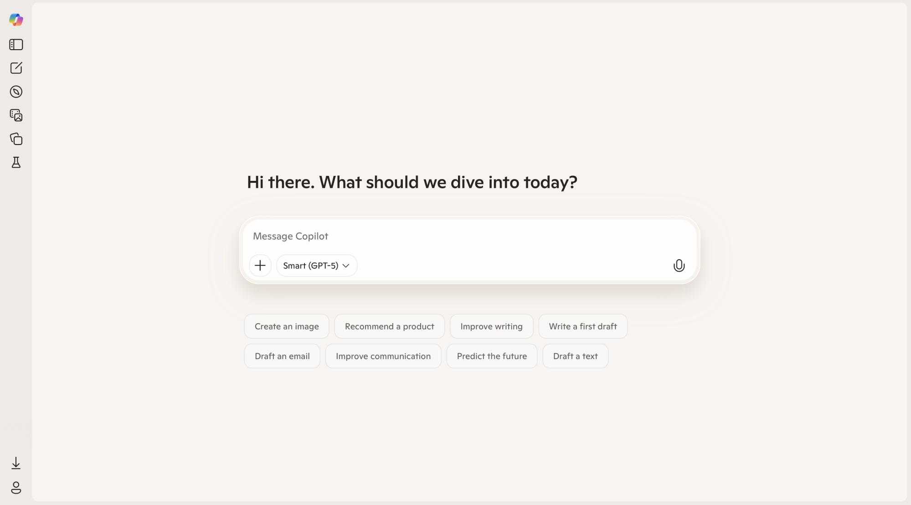Open Pages from the sidebar
The height and width of the screenshot is (505, 911).
coord(16,139)
